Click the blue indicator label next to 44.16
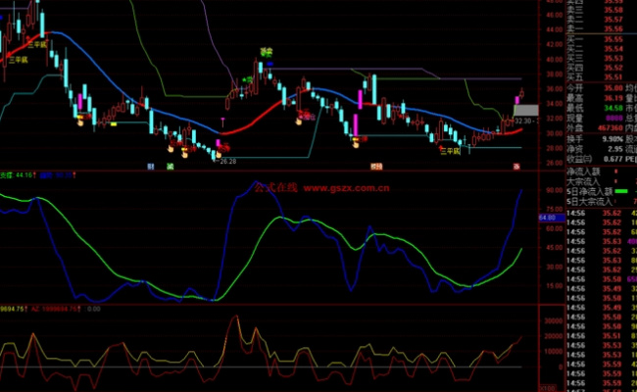Viewport: 637px width, 392px height. tap(57, 175)
